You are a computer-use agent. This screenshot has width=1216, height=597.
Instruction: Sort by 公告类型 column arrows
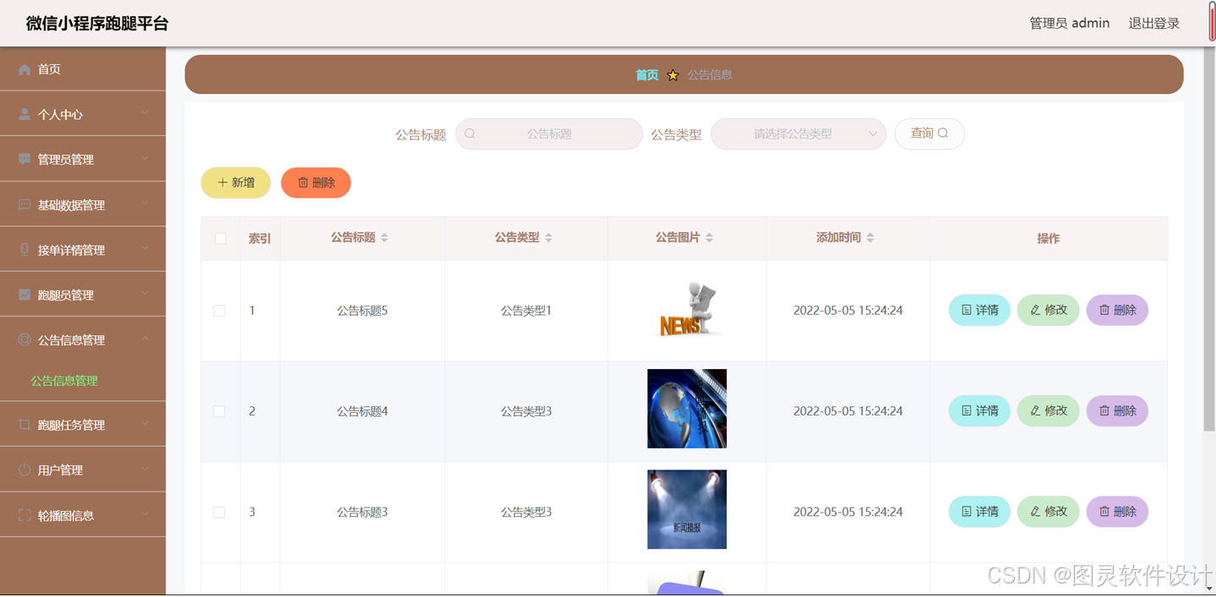[x=548, y=238]
